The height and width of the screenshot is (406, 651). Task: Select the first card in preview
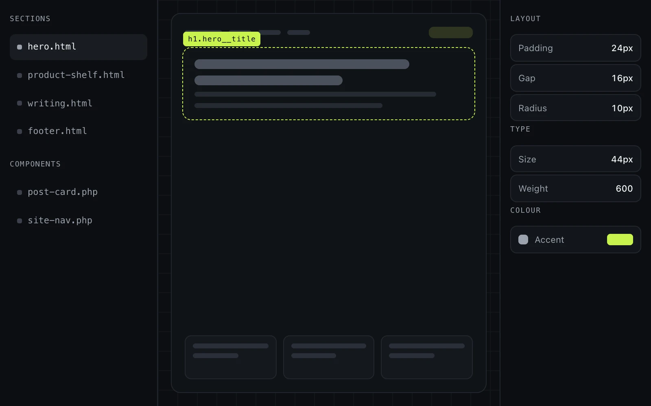pos(231,357)
